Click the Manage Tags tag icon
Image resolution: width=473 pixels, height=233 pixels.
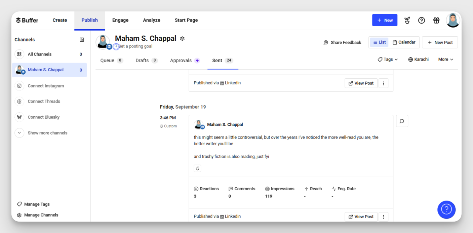click(x=19, y=204)
